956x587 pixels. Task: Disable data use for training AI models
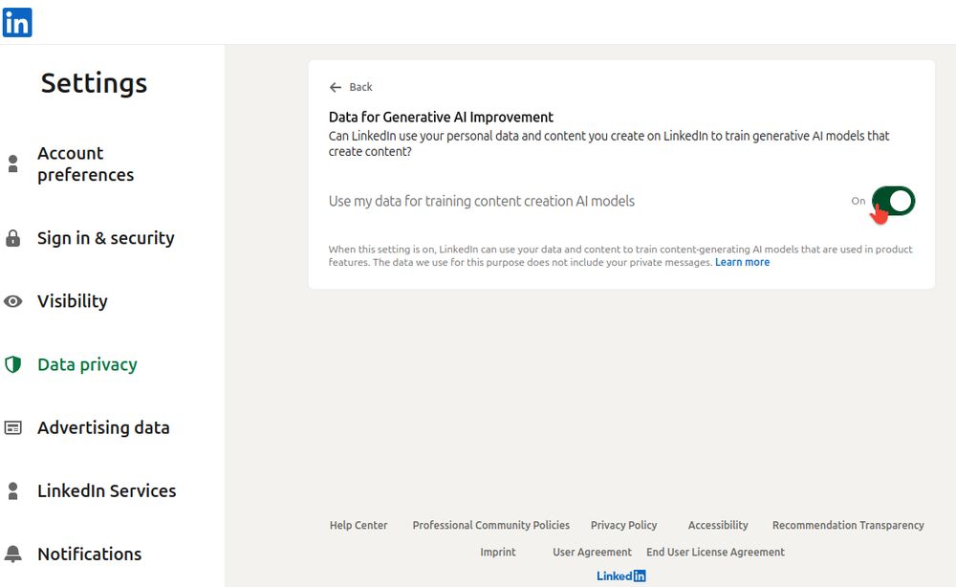tap(893, 201)
